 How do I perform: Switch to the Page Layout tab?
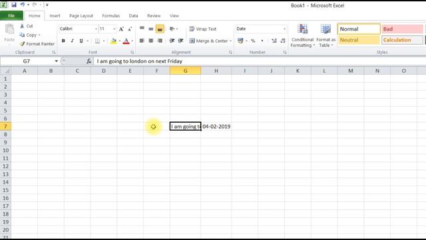[81, 16]
